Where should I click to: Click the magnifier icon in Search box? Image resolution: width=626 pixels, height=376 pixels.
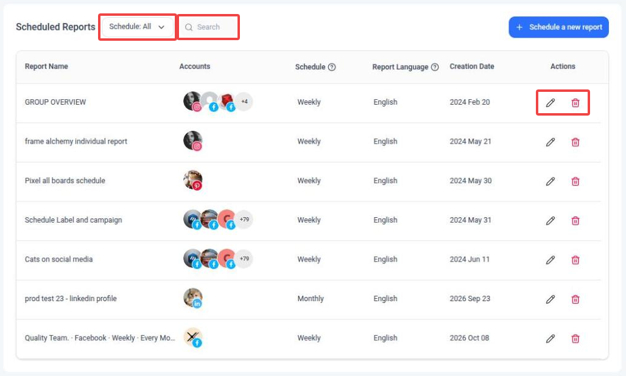coord(189,27)
